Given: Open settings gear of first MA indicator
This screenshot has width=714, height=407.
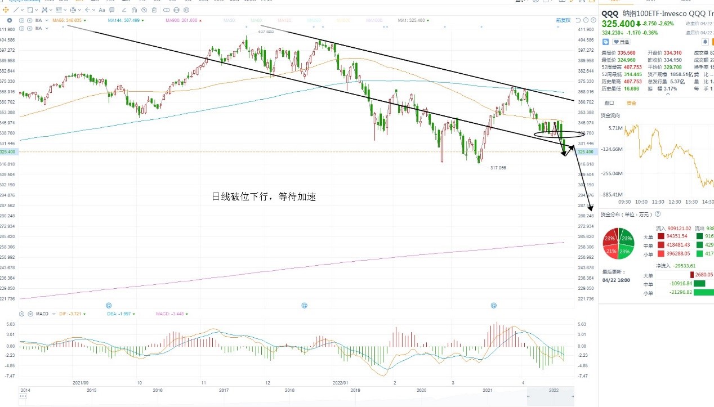Looking at the screenshot, I should point(21,20).
